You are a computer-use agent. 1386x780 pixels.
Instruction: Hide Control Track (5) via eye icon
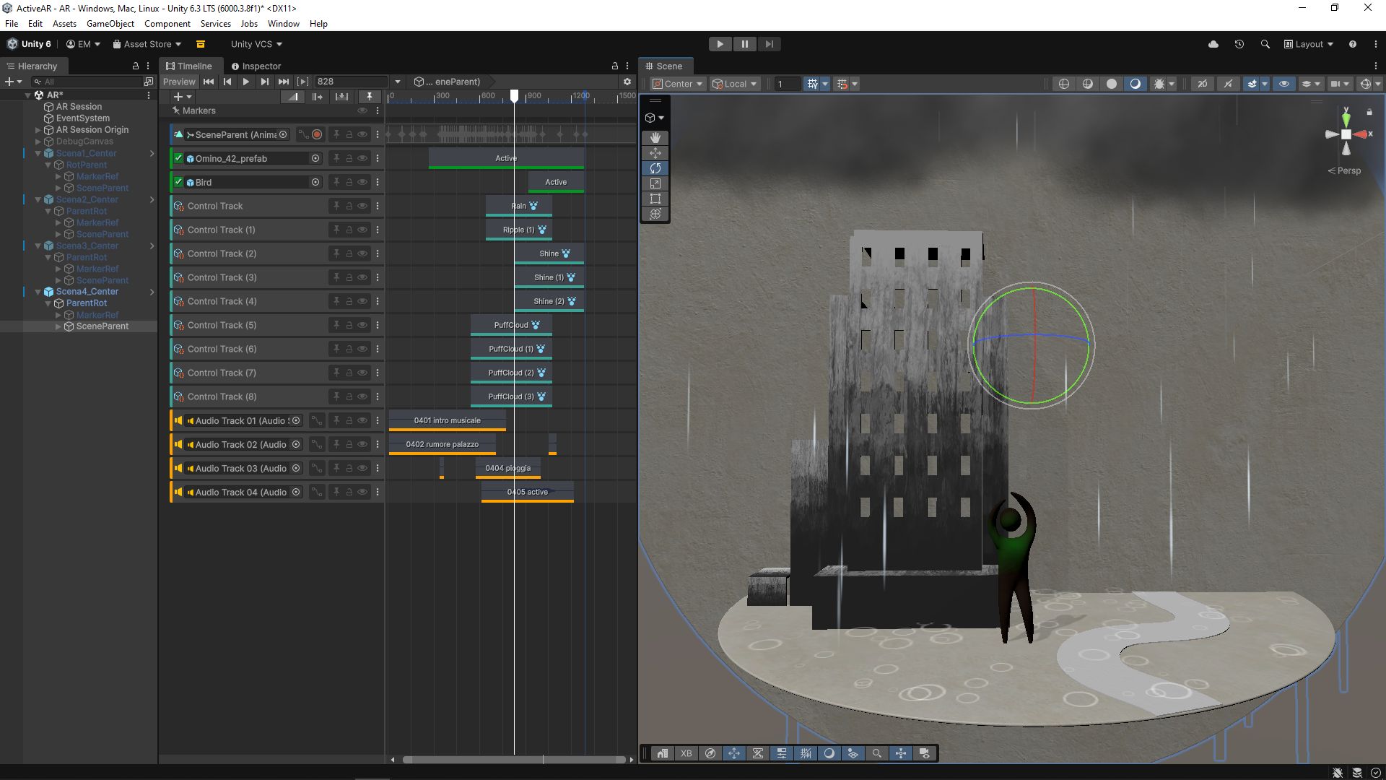pos(362,325)
